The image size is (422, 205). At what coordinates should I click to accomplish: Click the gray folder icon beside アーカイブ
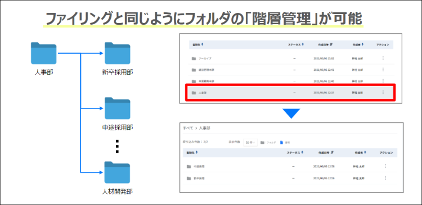(x=194, y=58)
